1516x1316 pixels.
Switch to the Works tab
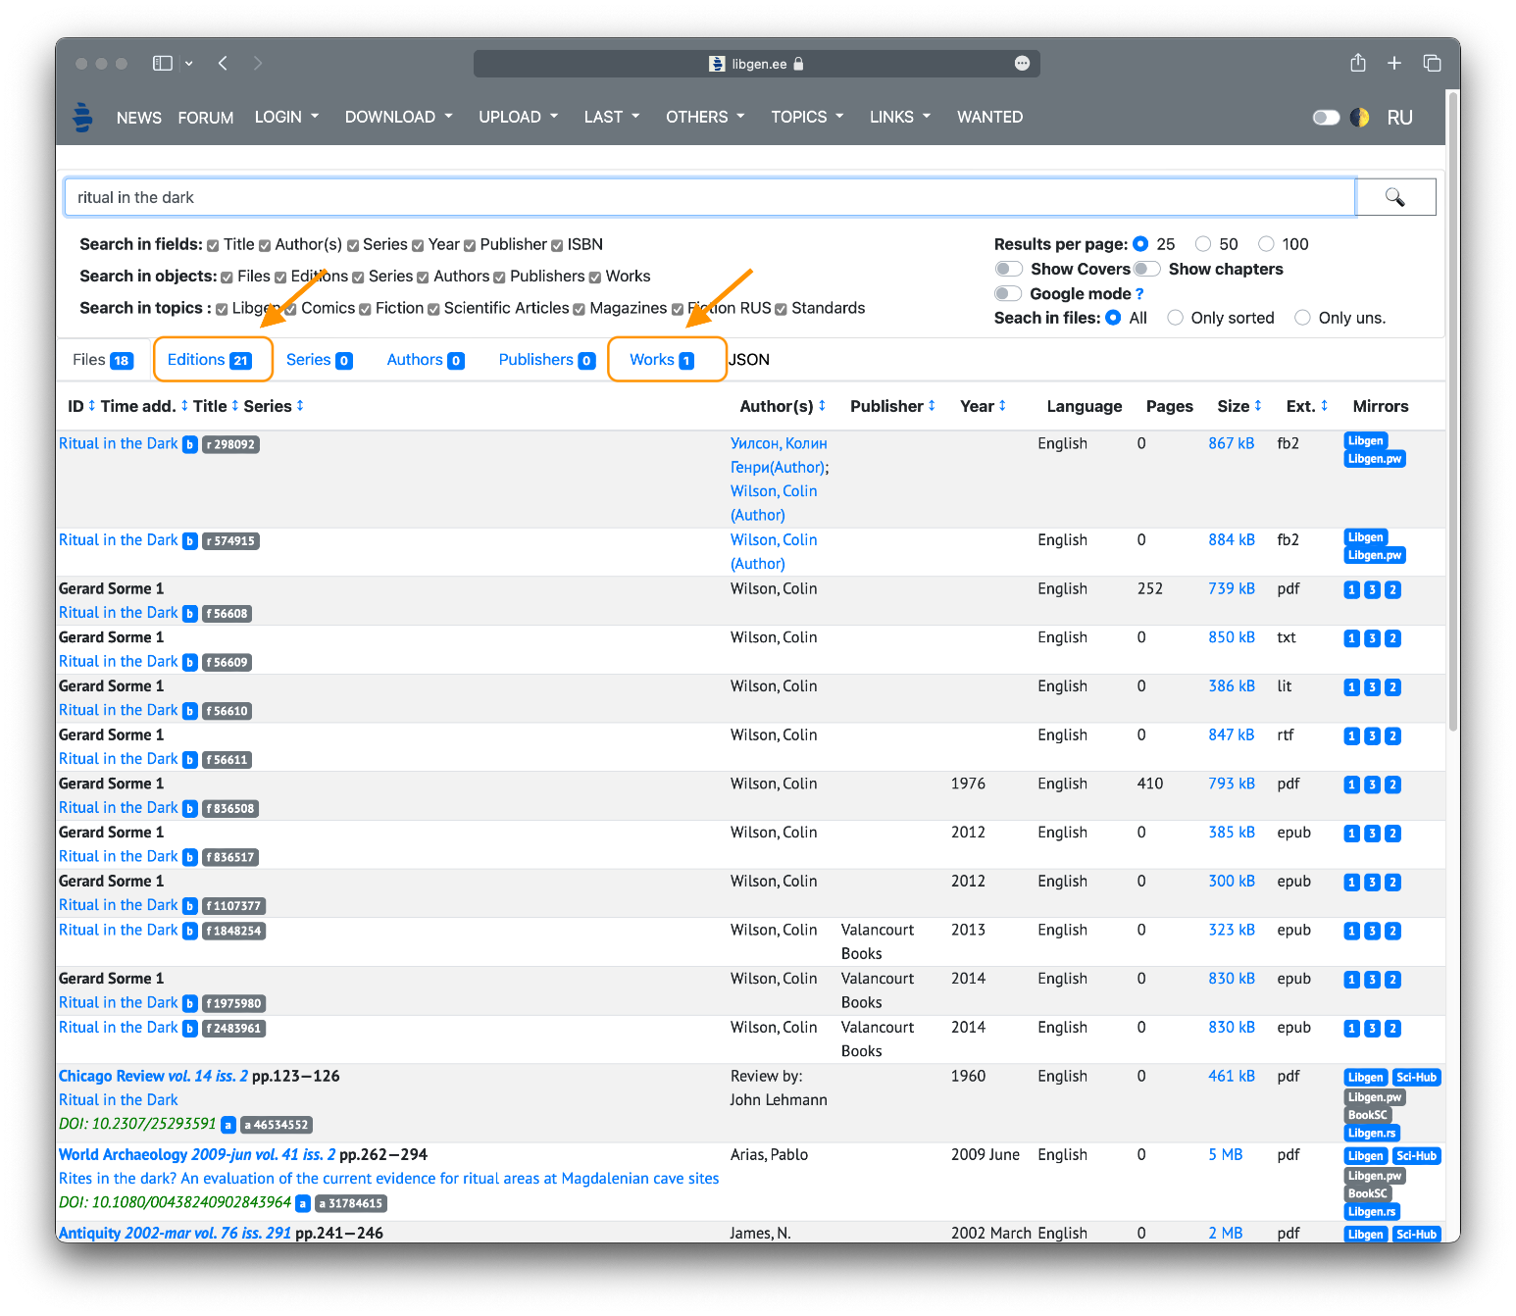pos(661,360)
